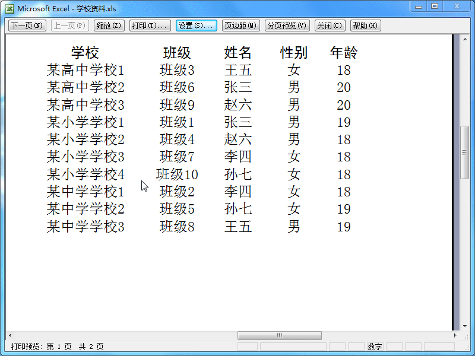Click the 数字 indicator in status bar
This screenshot has height=356, width=475.
375,347
